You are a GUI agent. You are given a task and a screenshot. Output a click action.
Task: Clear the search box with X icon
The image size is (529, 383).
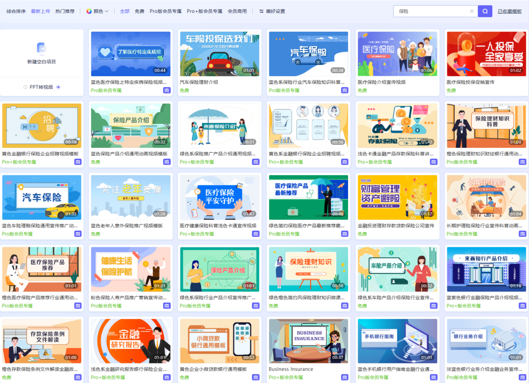(471, 11)
